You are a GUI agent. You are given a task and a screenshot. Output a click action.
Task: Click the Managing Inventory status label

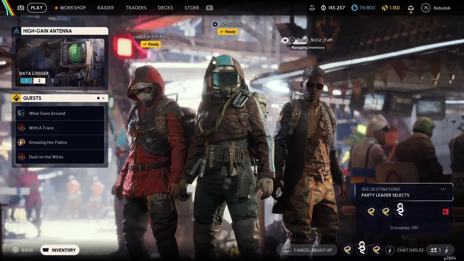[308, 47]
